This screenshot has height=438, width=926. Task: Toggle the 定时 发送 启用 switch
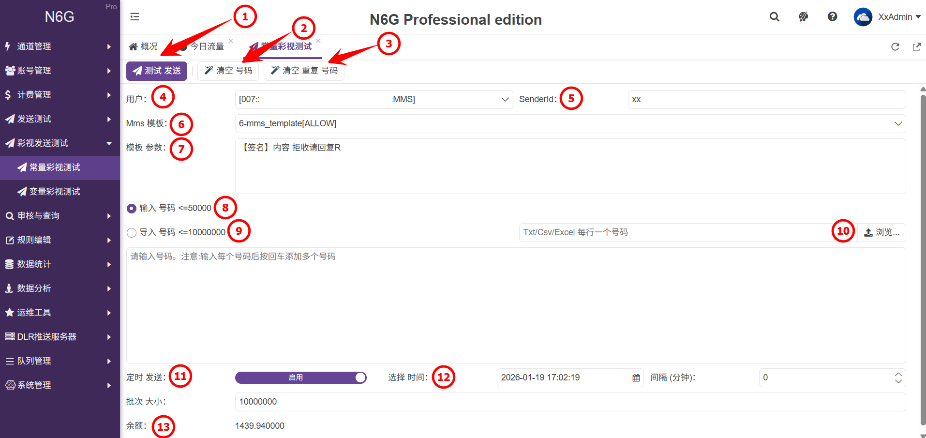(x=300, y=378)
